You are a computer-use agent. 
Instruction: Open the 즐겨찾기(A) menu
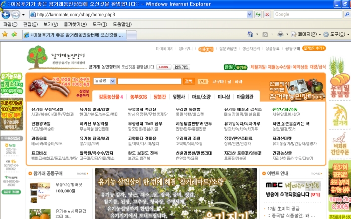75,24
